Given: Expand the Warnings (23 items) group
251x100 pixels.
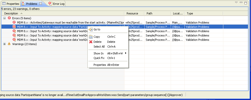Looking at the screenshot, I should point(5,44).
